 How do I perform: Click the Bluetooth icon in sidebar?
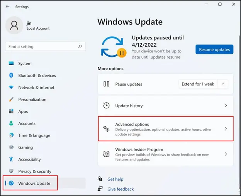click(11, 75)
